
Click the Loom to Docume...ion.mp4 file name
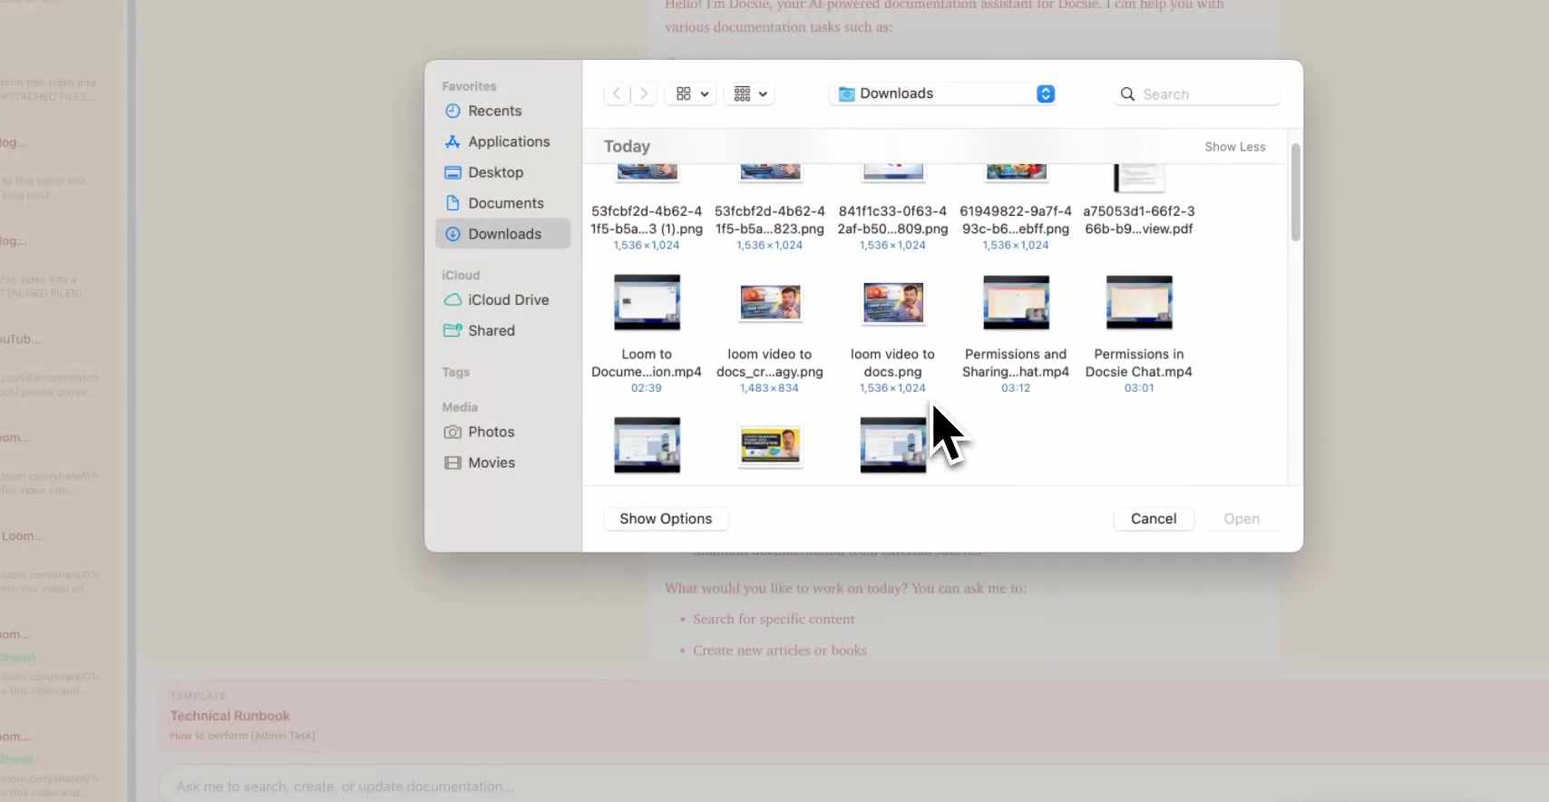tap(647, 363)
